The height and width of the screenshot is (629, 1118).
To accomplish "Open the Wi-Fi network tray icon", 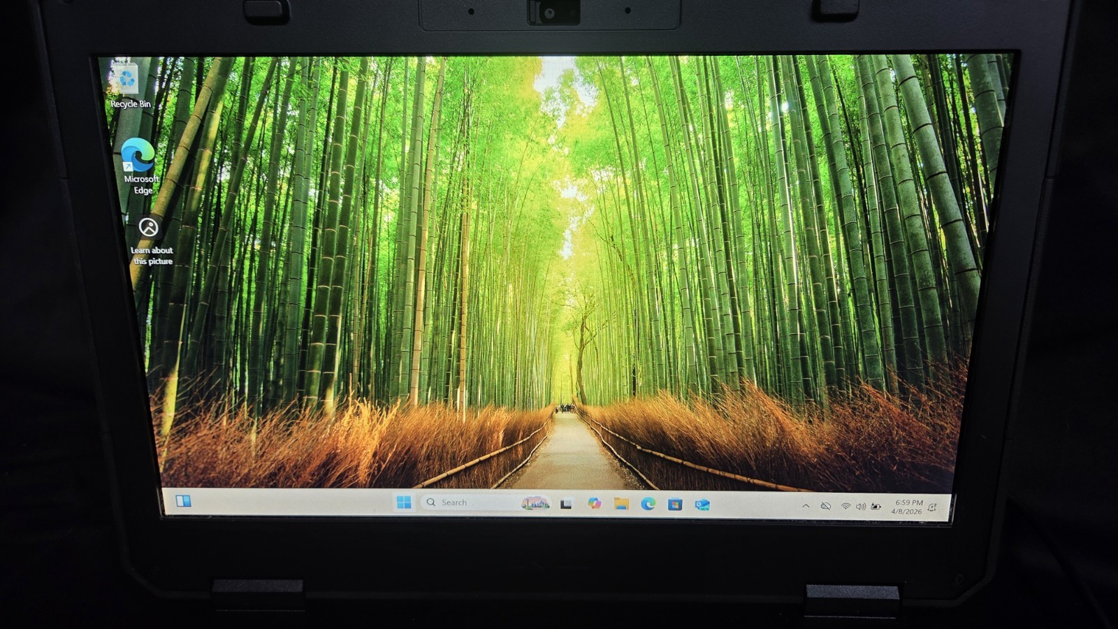I will coord(845,506).
